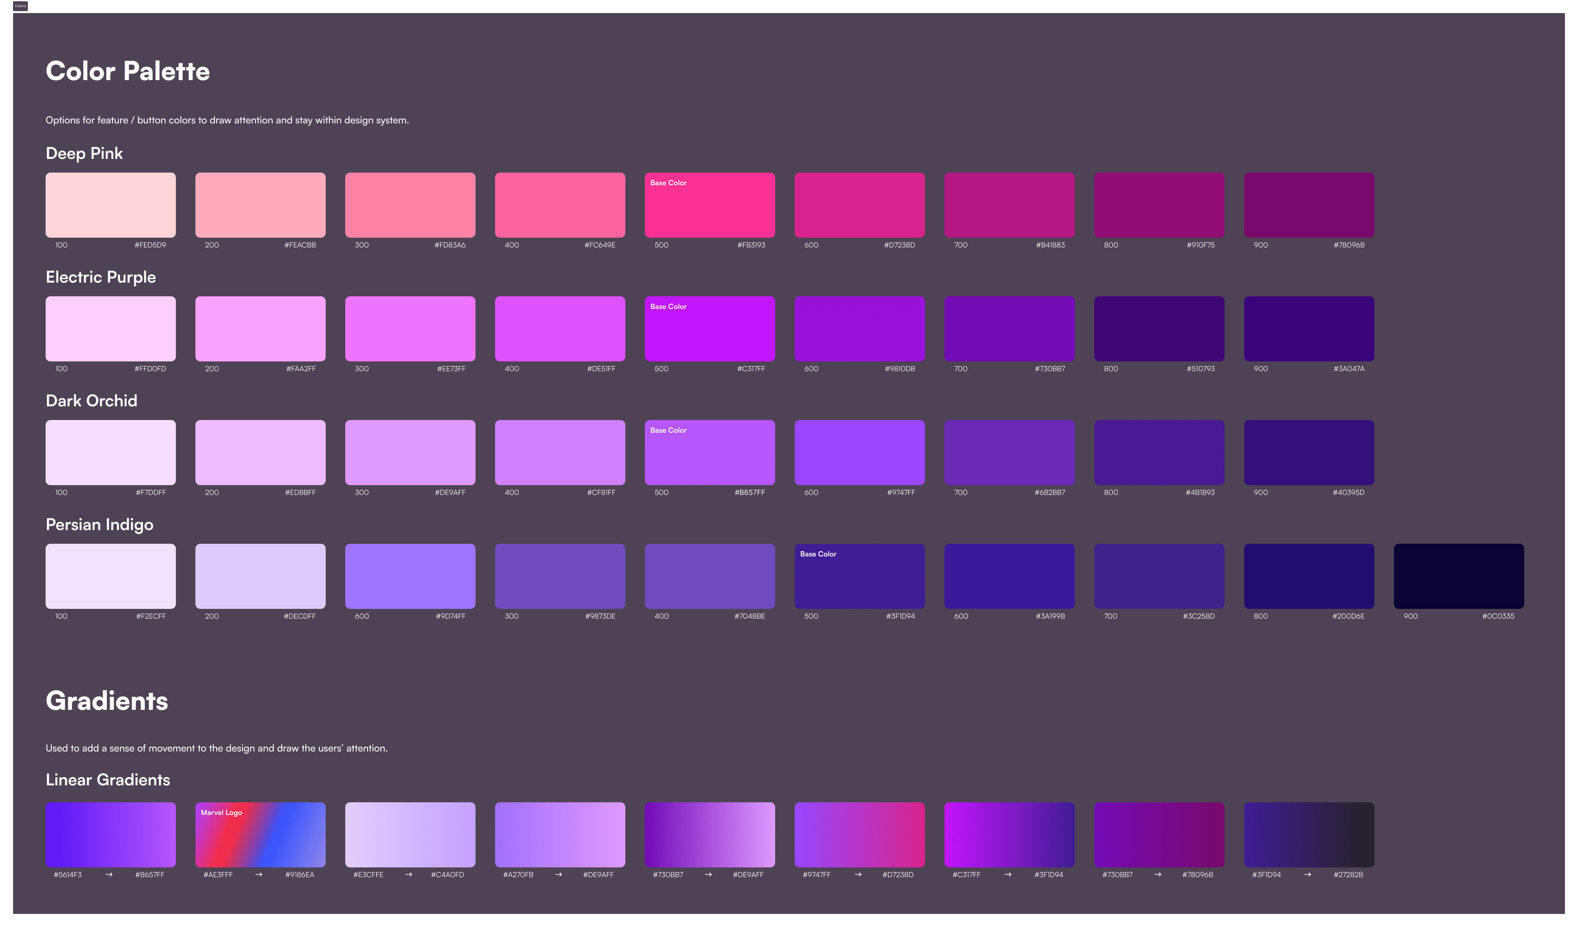Click the Persian Indigo heading
1578x927 pixels.
(x=99, y=525)
